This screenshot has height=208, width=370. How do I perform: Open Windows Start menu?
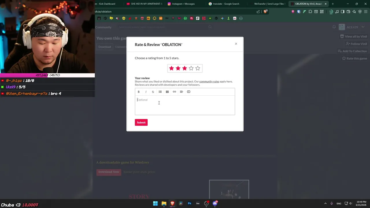coord(155,203)
